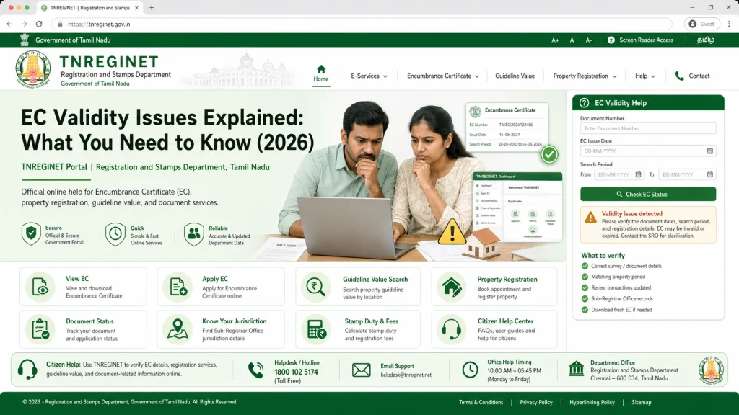Screen dimensions: 739x415
Task: Reload the page with the browser refresh button
Action: (x=39, y=24)
